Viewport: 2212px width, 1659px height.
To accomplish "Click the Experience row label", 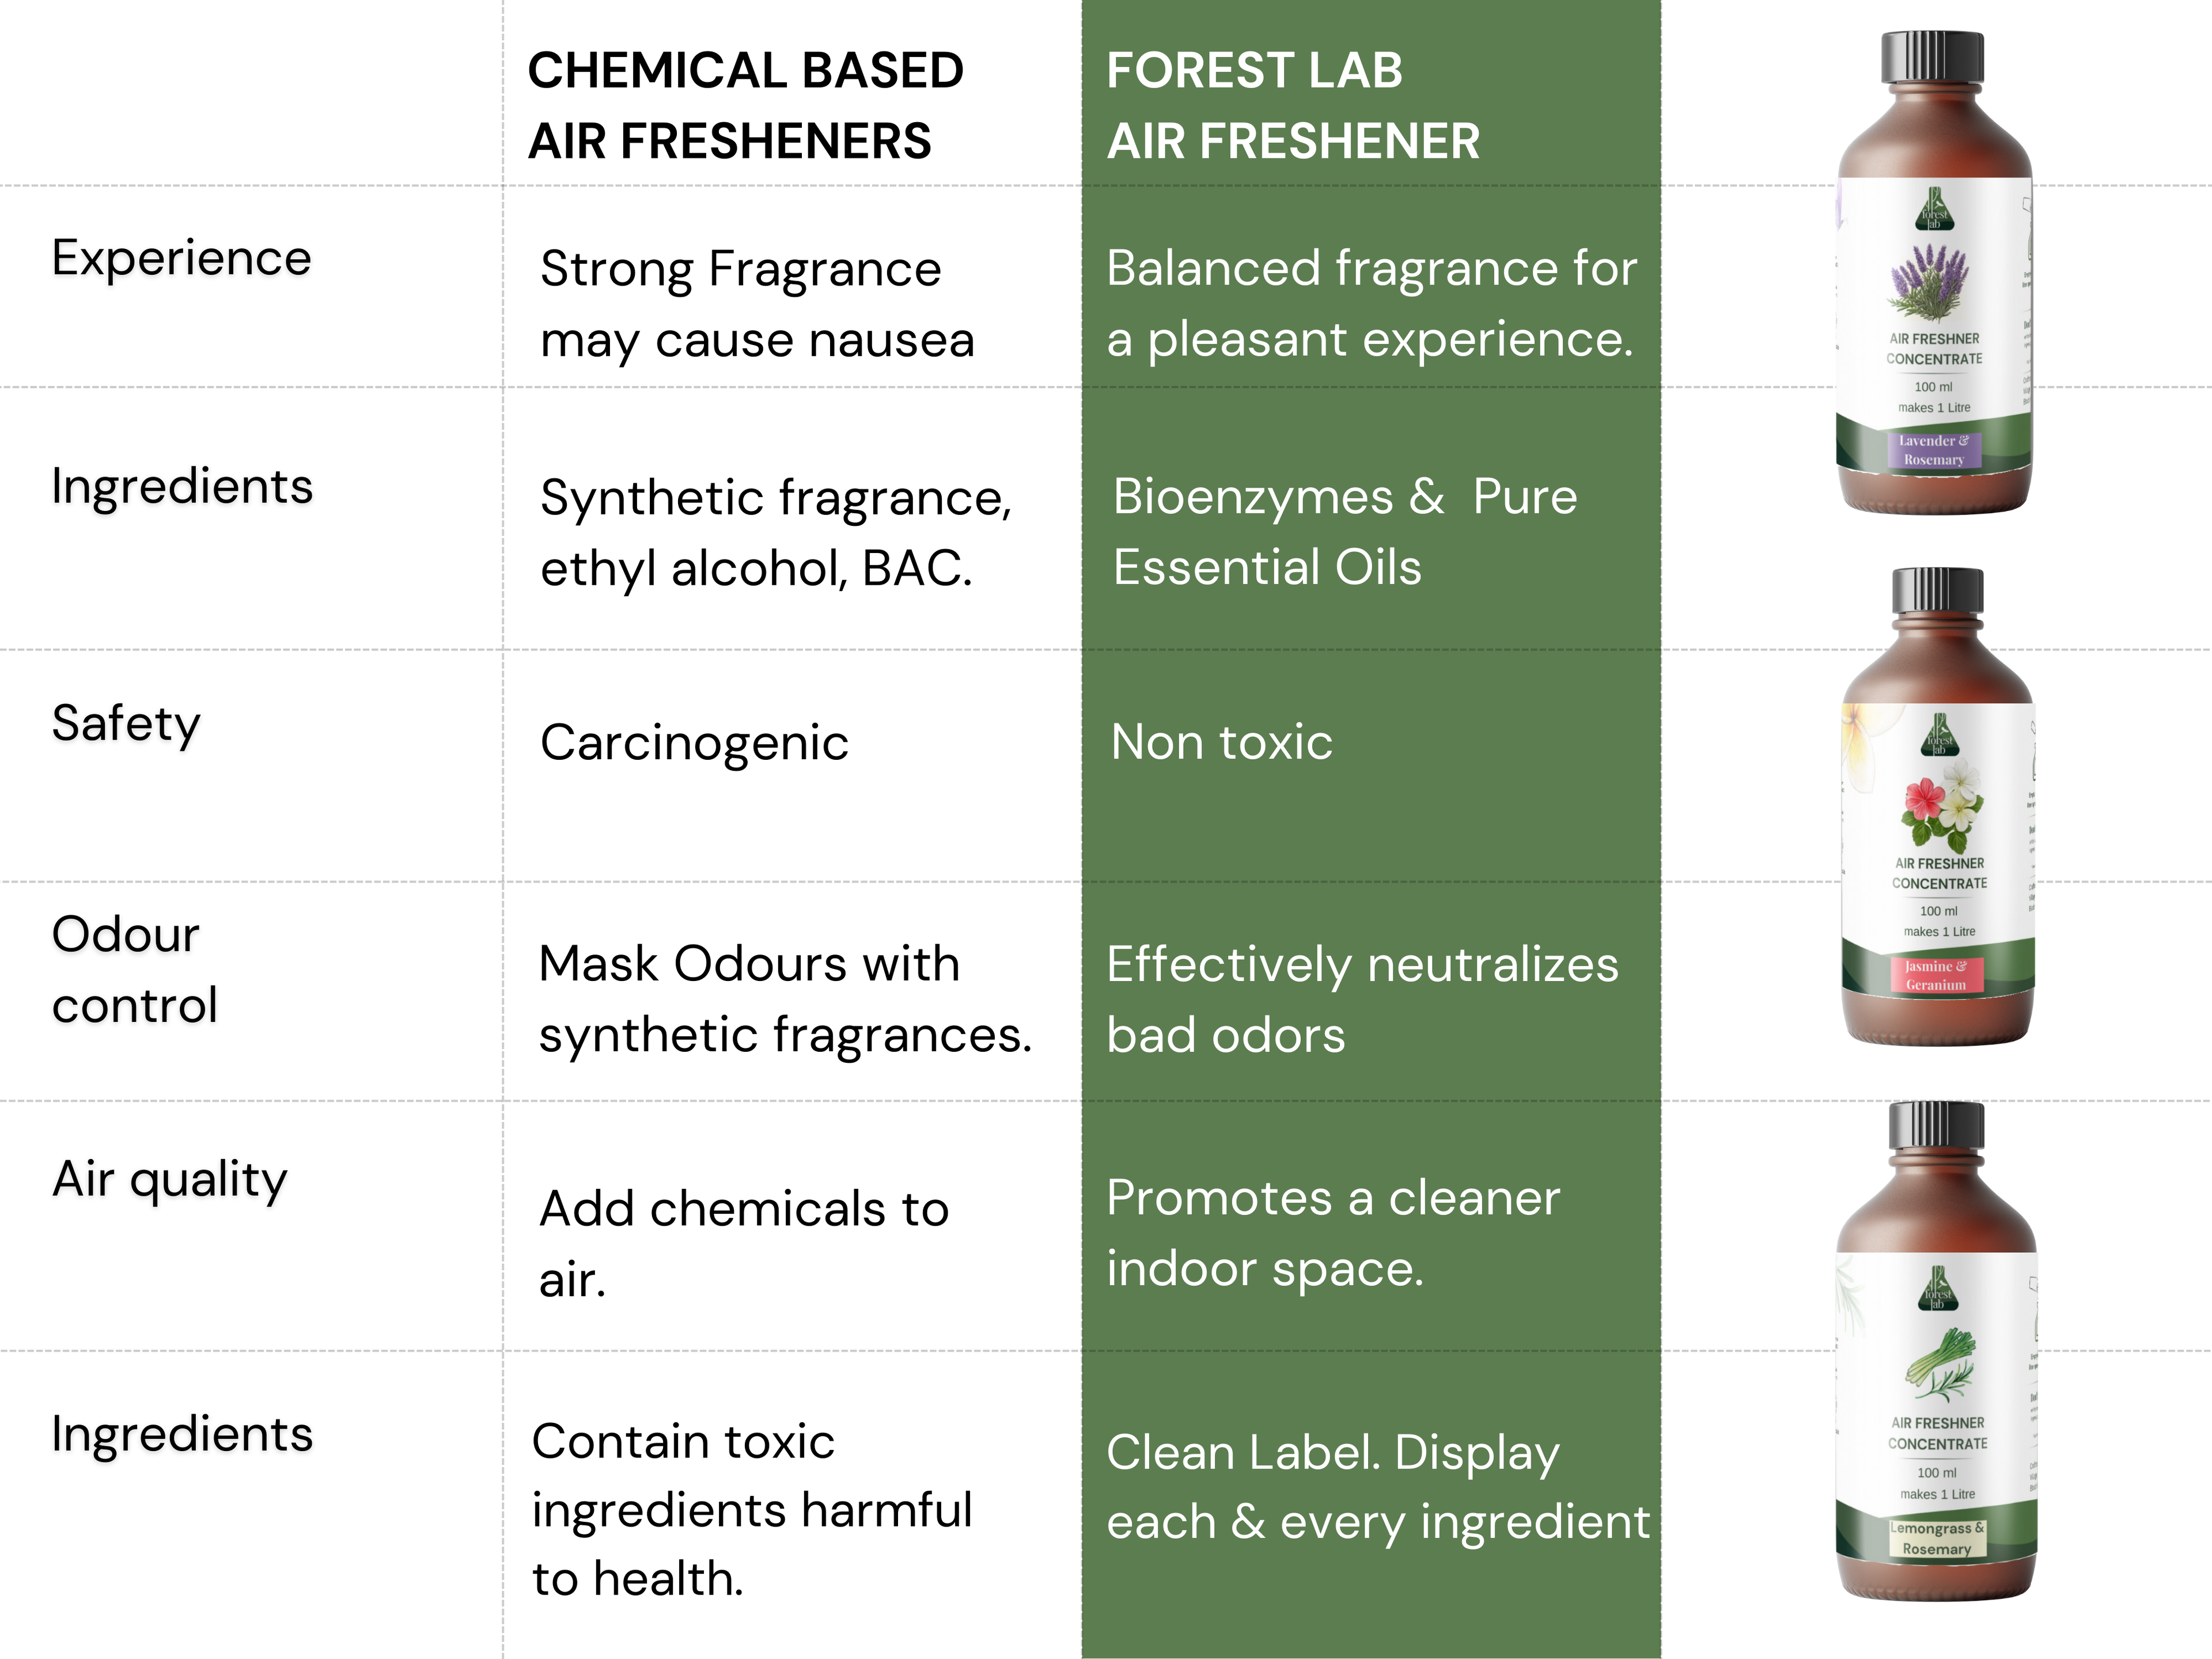I will click(x=181, y=258).
